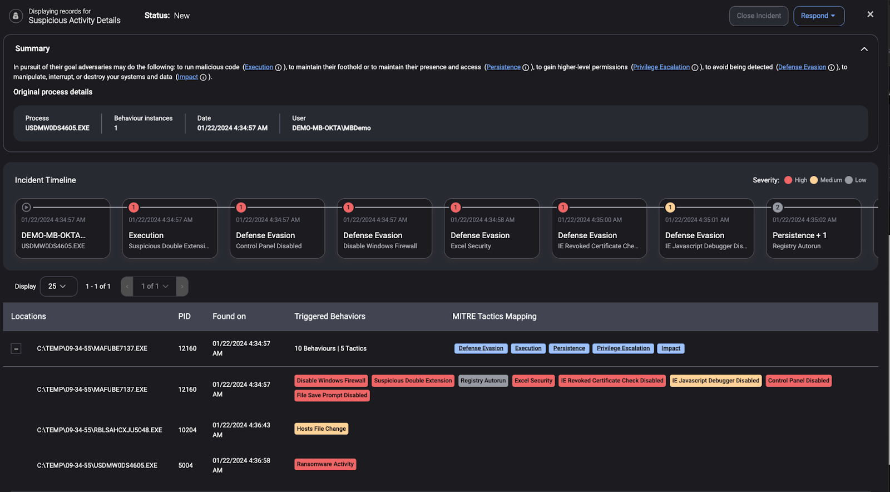Click the Execution tactic tag in the table
This screenshot has height=492, width=890.
tap(528, 349)
